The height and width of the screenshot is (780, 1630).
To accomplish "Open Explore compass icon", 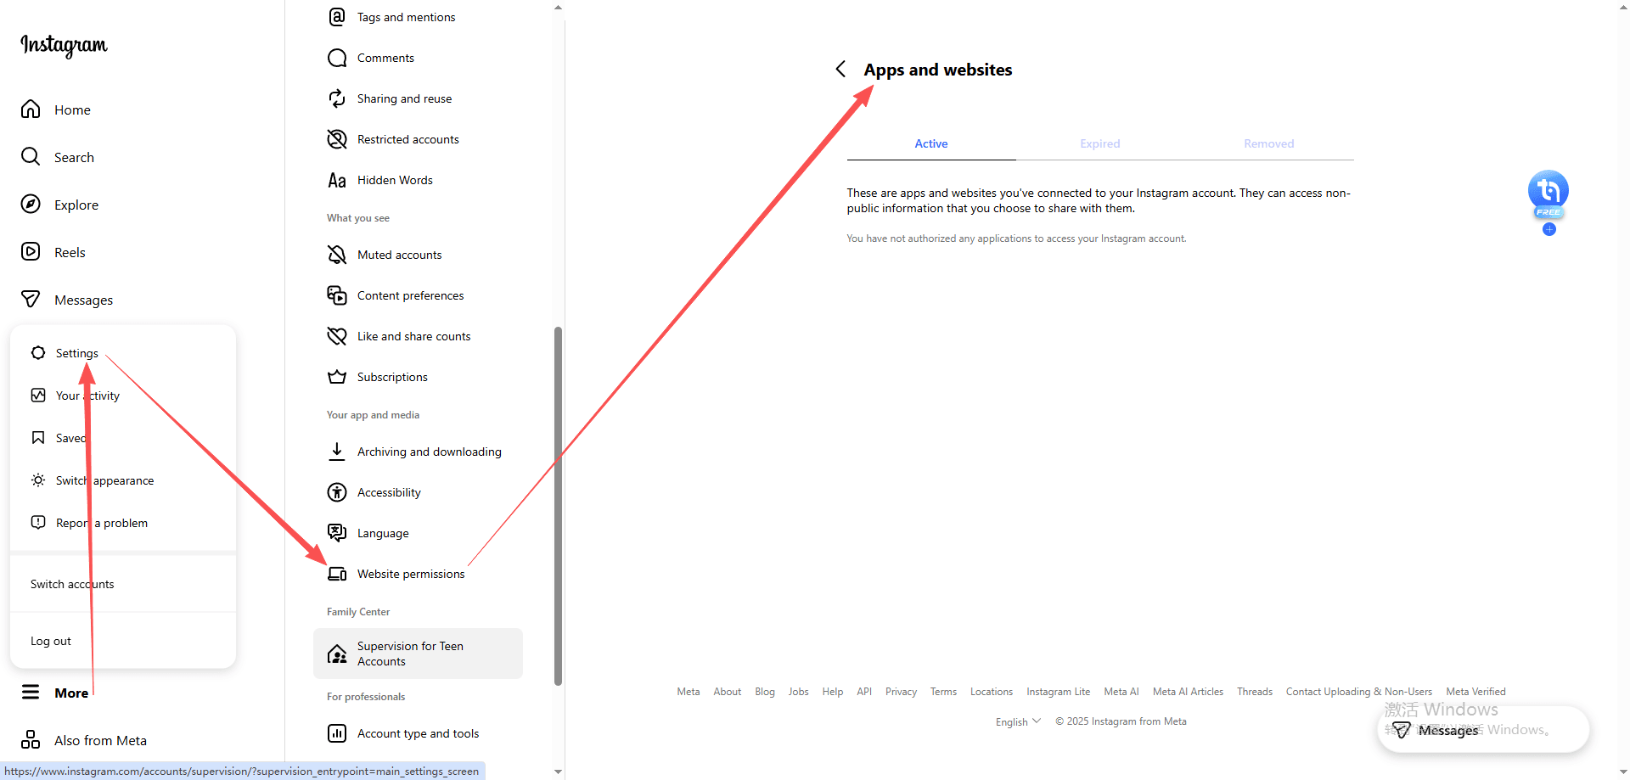I will click(x=31, y=205).
